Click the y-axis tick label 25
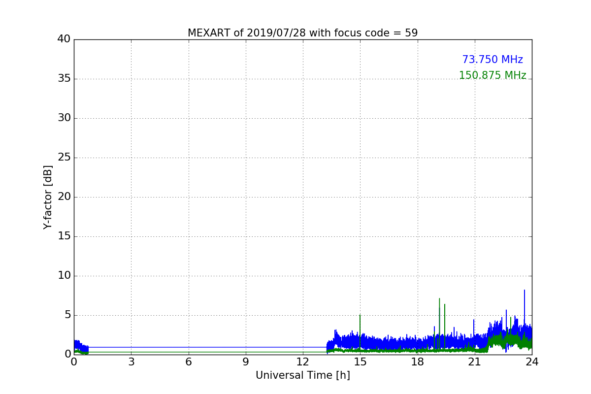591x394 pixels. click(64, 158)
